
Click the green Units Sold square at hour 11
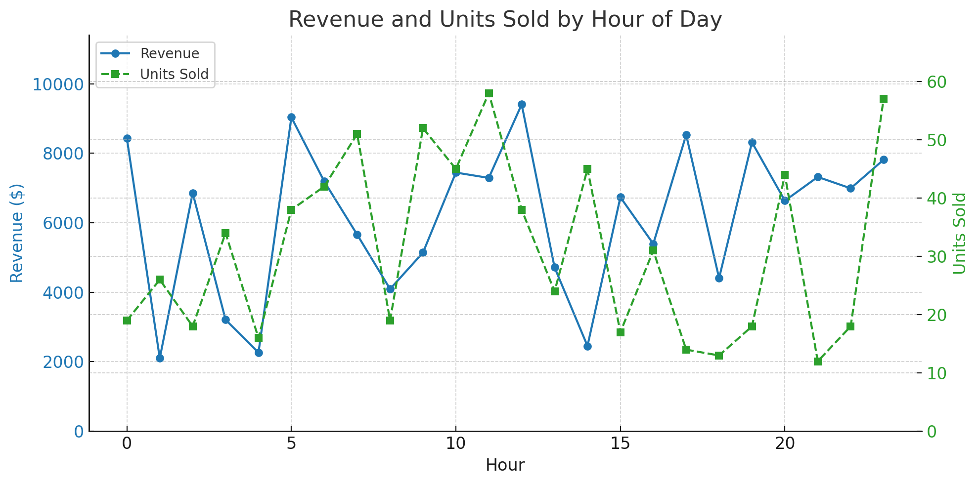pos(489,92)
